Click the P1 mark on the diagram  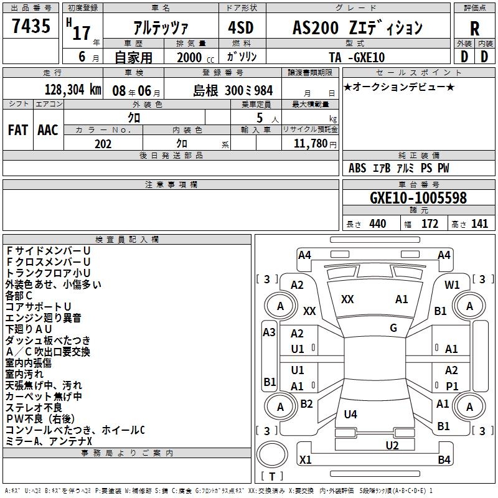click(452, 387)
